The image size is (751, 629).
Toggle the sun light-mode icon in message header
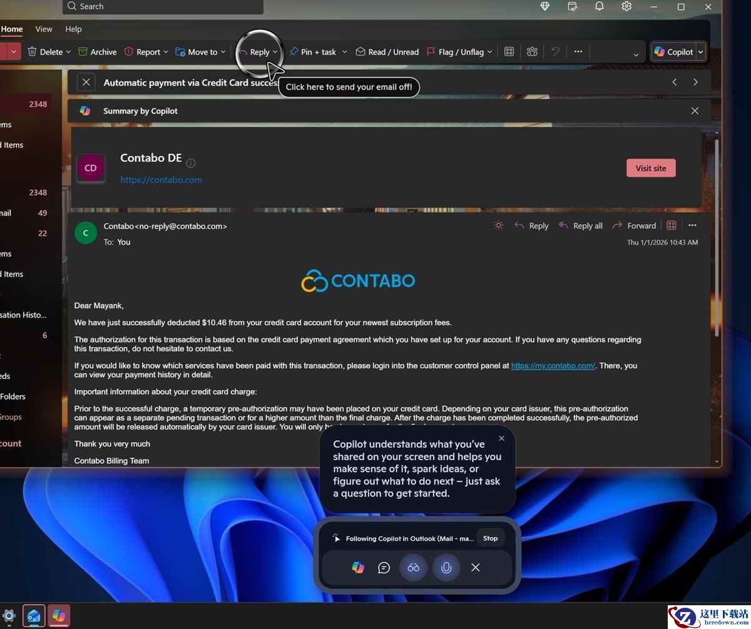[499, 225]
